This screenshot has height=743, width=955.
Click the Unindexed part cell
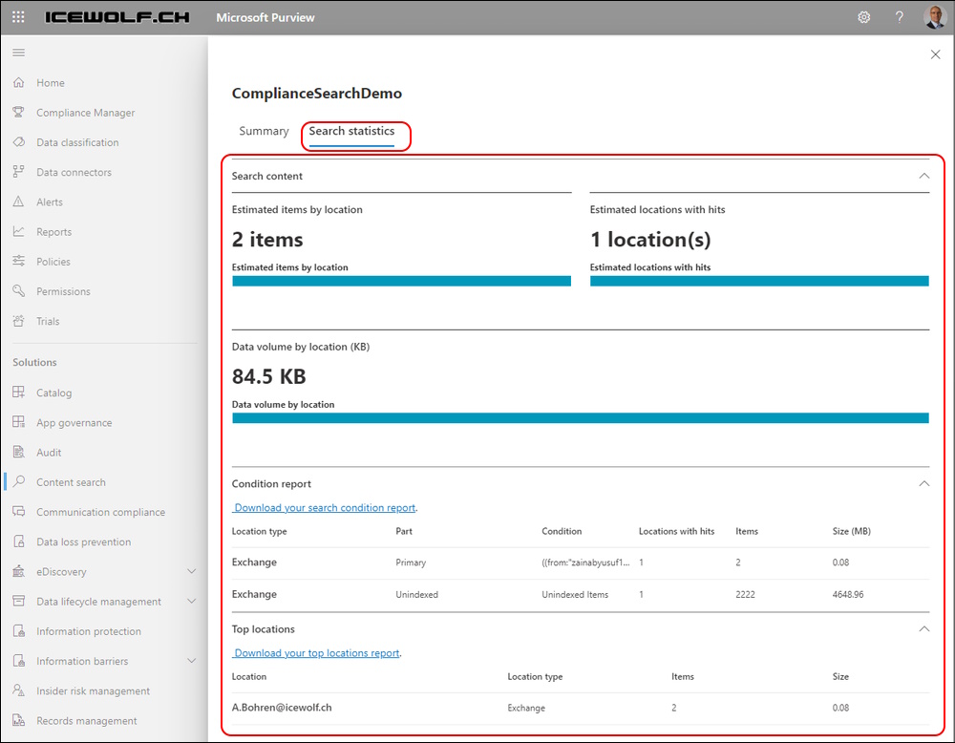click(416, 595)
